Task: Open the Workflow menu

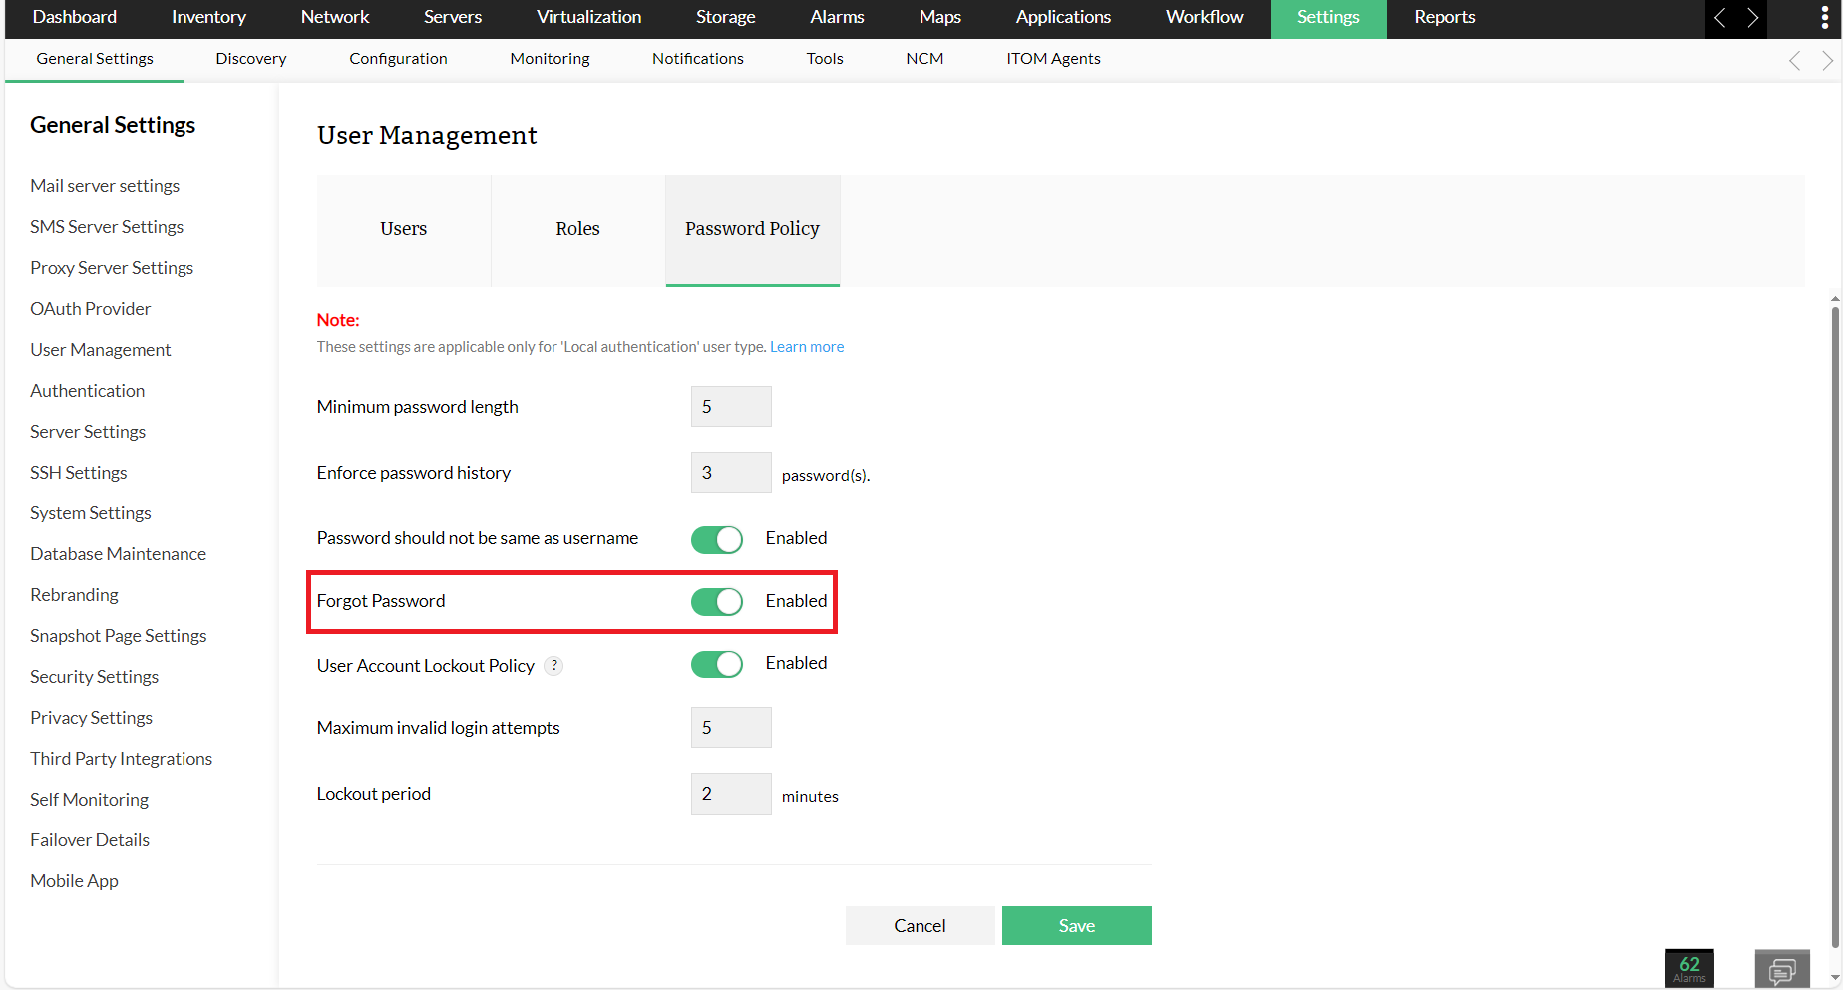Action: 1205,17
